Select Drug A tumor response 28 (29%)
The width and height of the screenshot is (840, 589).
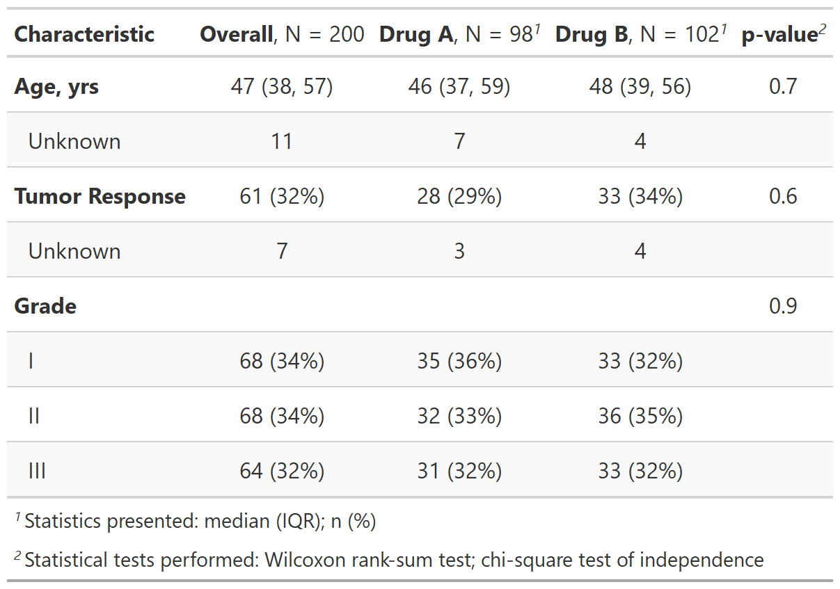[459, 197]
